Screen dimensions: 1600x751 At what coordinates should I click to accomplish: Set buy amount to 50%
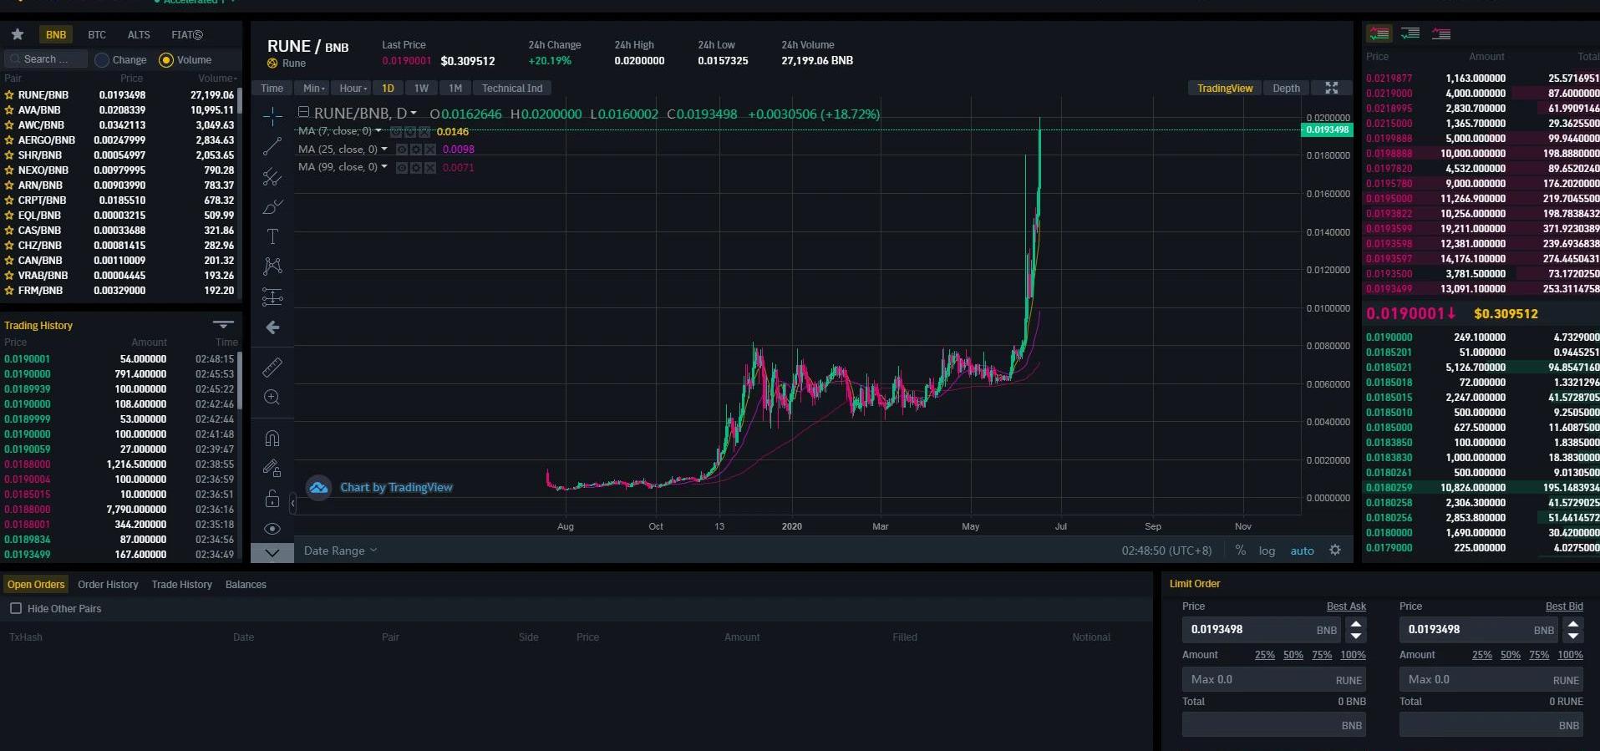tap(1293, 655)
